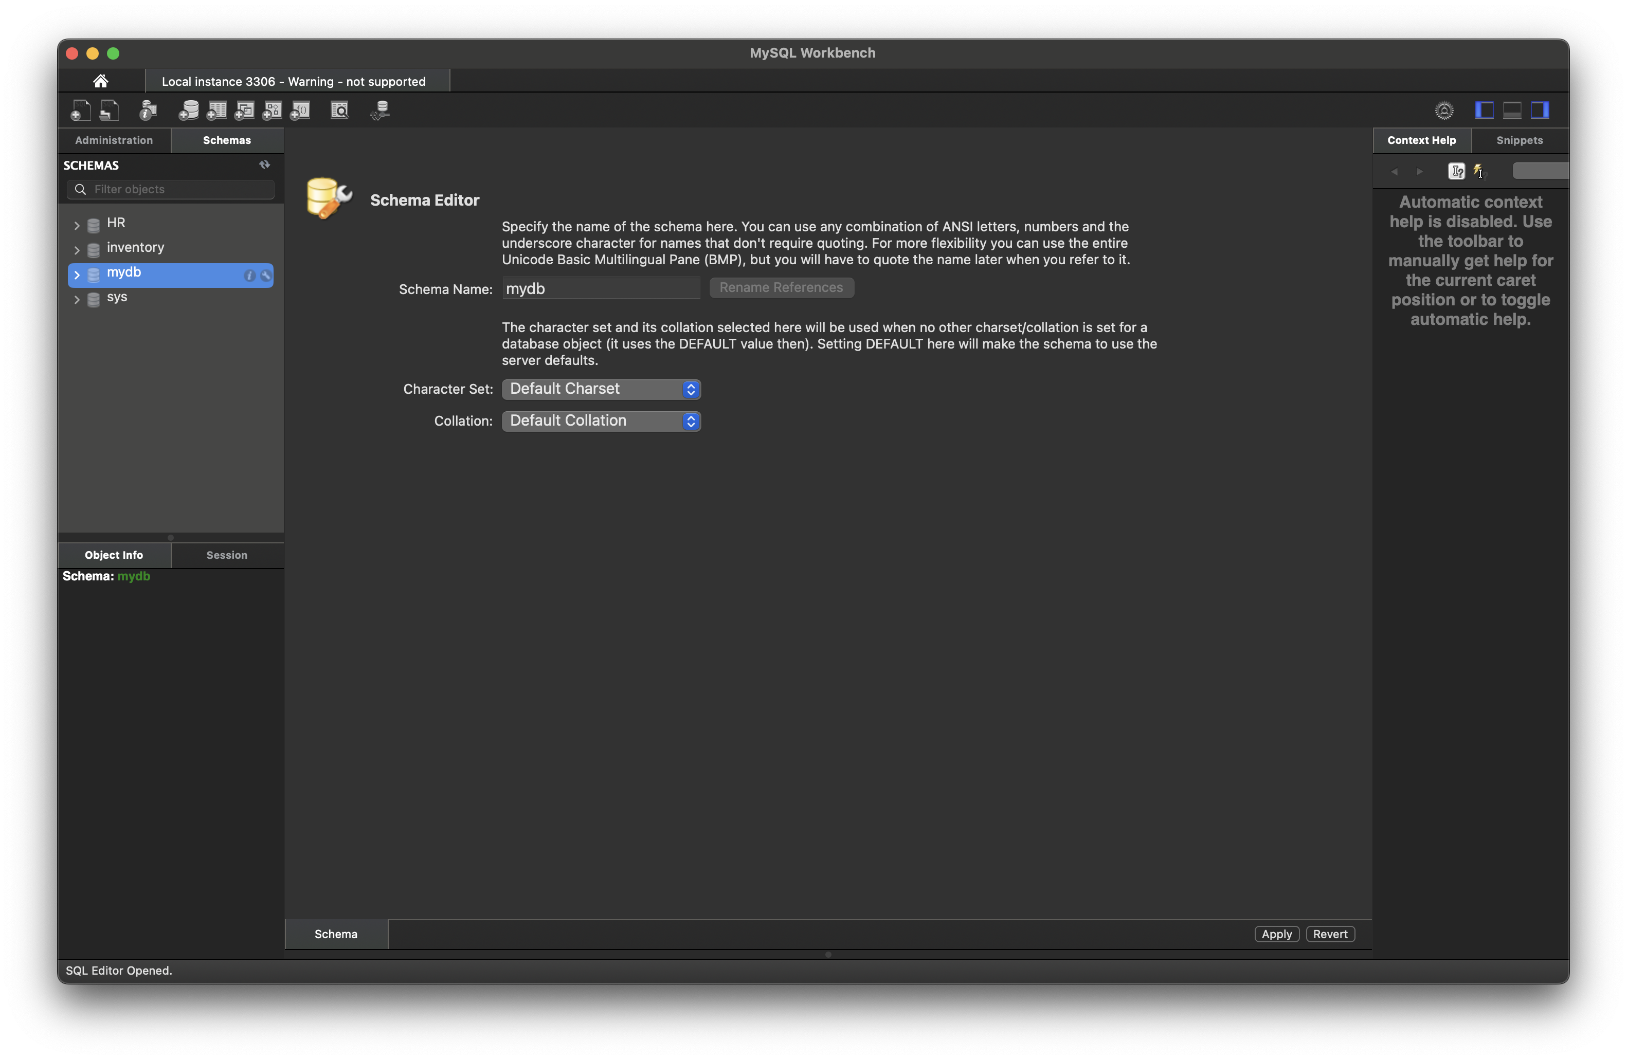
Task: Click the Schema Name input field
Action: (601, 288)
